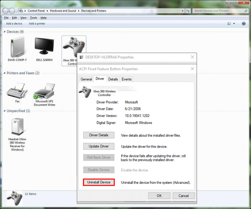Open the Edit menu
Viewport: 251px width, 209px height.
tap(15, 18)
